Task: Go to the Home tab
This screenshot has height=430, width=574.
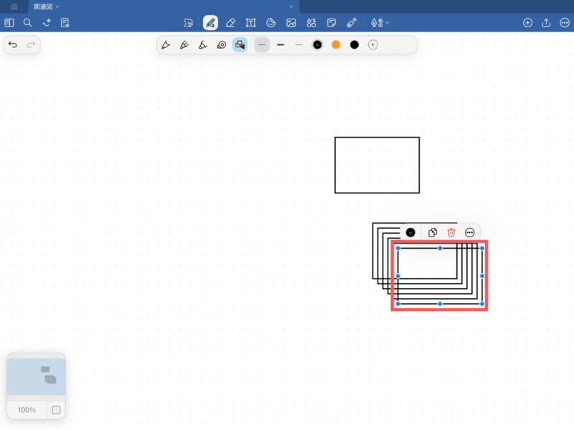Action: click(x=14, y=6)
